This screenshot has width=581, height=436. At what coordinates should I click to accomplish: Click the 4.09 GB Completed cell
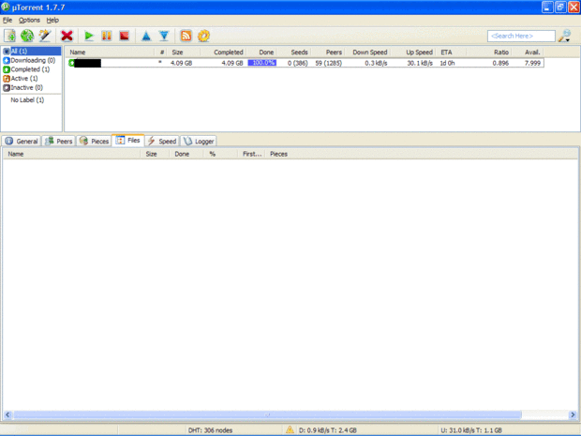click(232, 63)
